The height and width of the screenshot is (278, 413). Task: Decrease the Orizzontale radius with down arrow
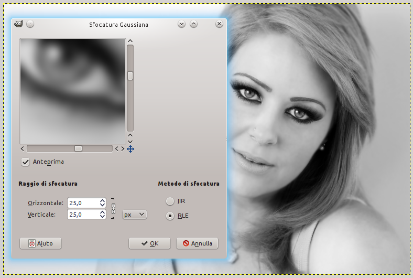coord(102,205)
